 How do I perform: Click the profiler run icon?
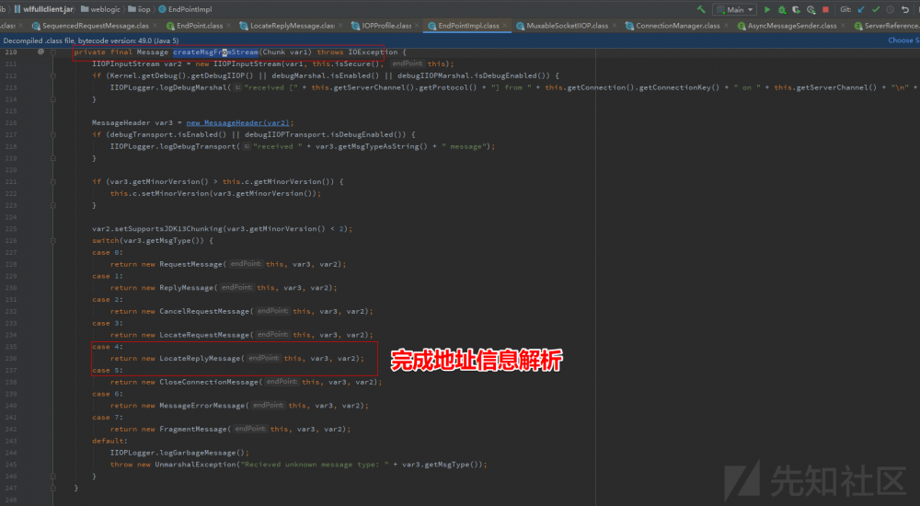tap(811, 9)
